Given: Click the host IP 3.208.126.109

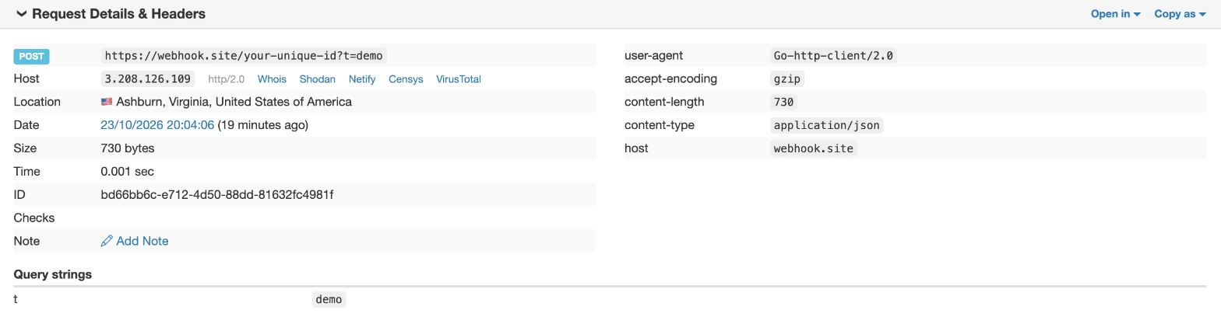Looking at the screenshot, I should pyautogui.click(x=148, y=79).
